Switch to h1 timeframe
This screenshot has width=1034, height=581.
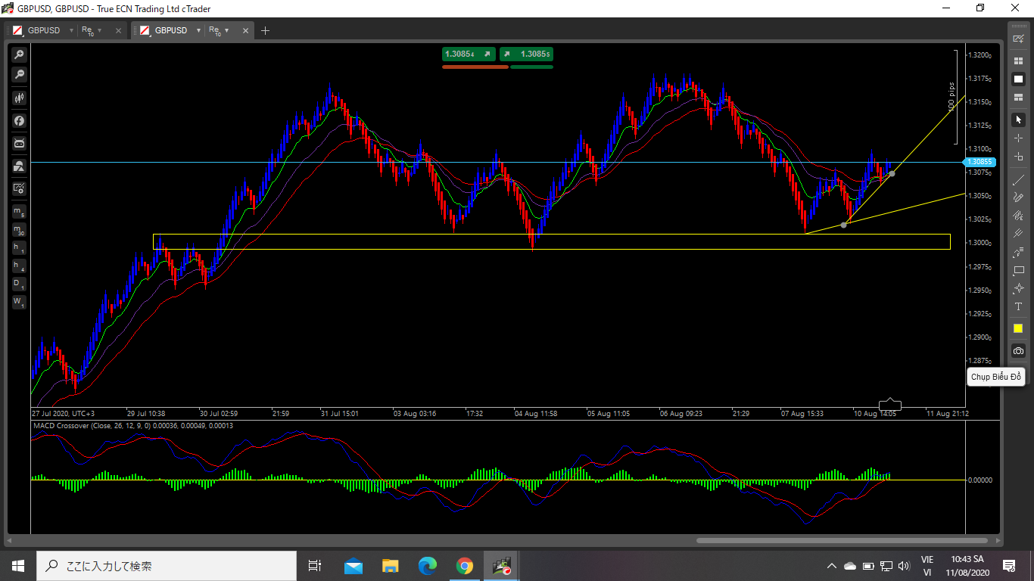click(18, 247)
